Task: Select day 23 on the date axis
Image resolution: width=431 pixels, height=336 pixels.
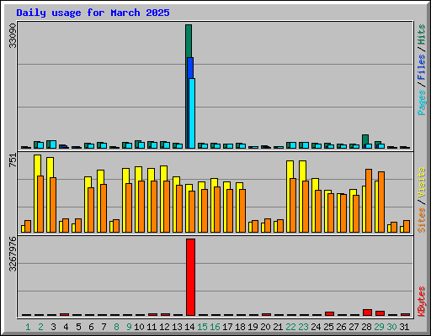Action: [303, 327]
